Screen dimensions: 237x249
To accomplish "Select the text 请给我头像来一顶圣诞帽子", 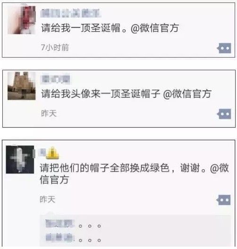I will pyautogui.click(x=101, y=94).
